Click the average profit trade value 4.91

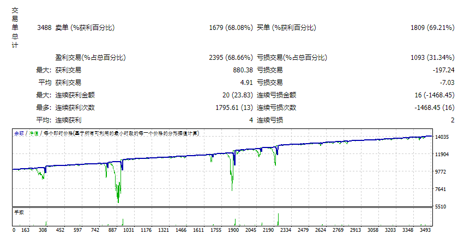[x=246, y=82]
